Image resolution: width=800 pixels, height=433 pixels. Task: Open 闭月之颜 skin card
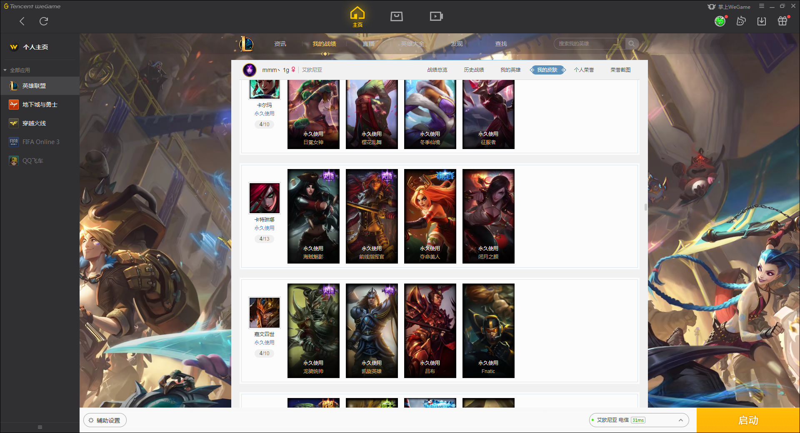point(488,216)
